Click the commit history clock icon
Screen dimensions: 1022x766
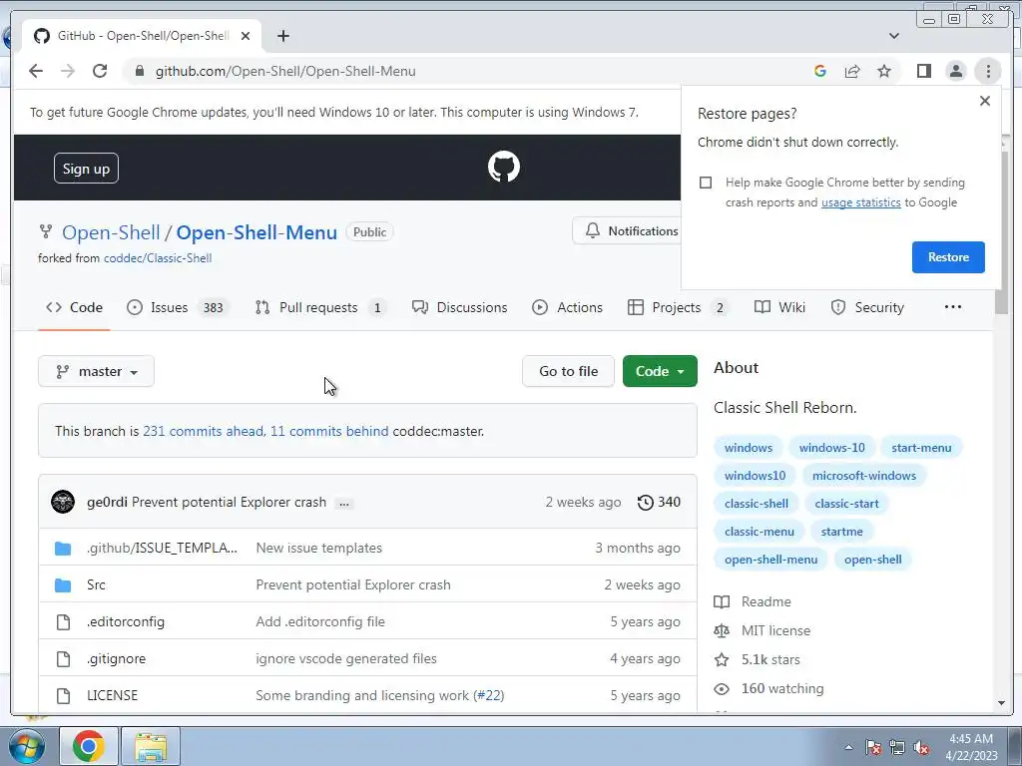(646, 503)
